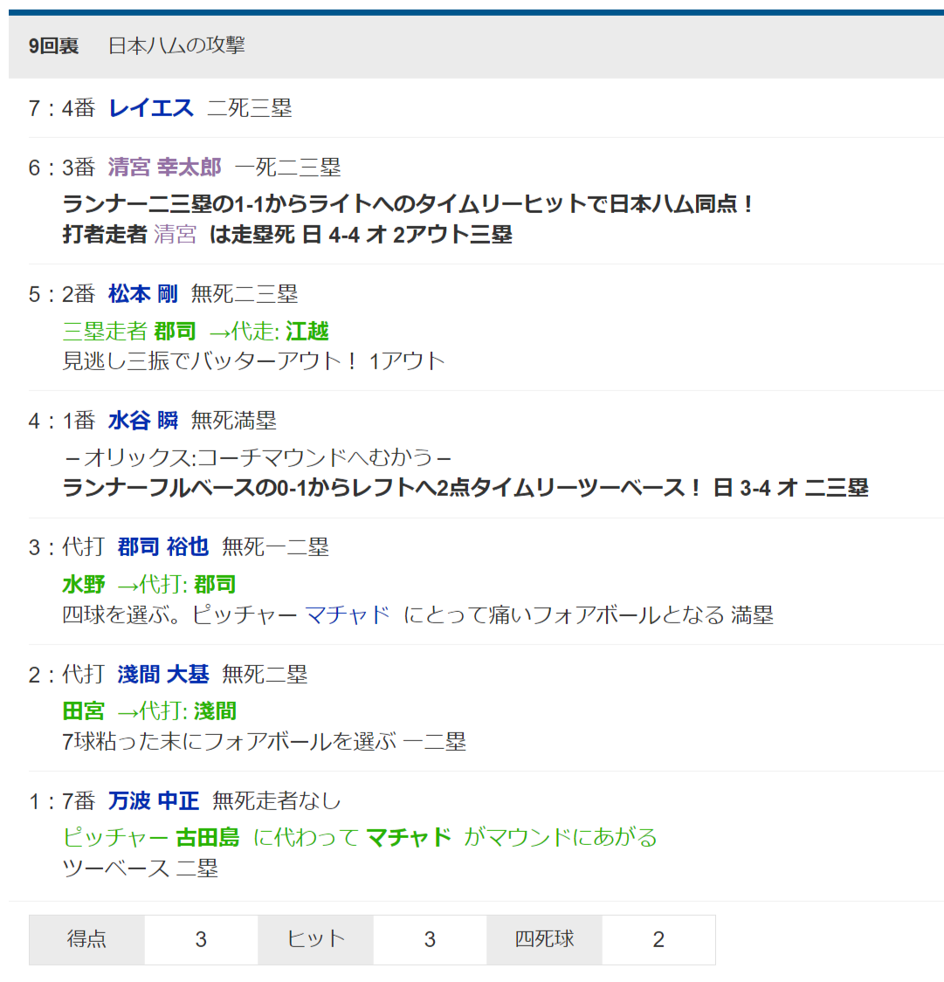Open player link 万波 中正

[154, 801]
